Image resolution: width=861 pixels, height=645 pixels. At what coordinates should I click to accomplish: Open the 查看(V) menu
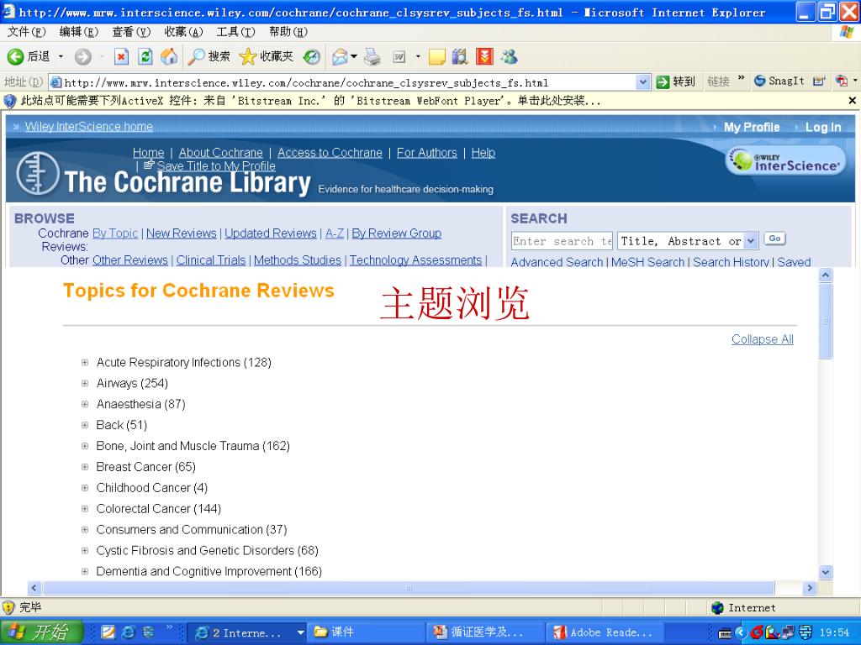click(x=131, y=32)
